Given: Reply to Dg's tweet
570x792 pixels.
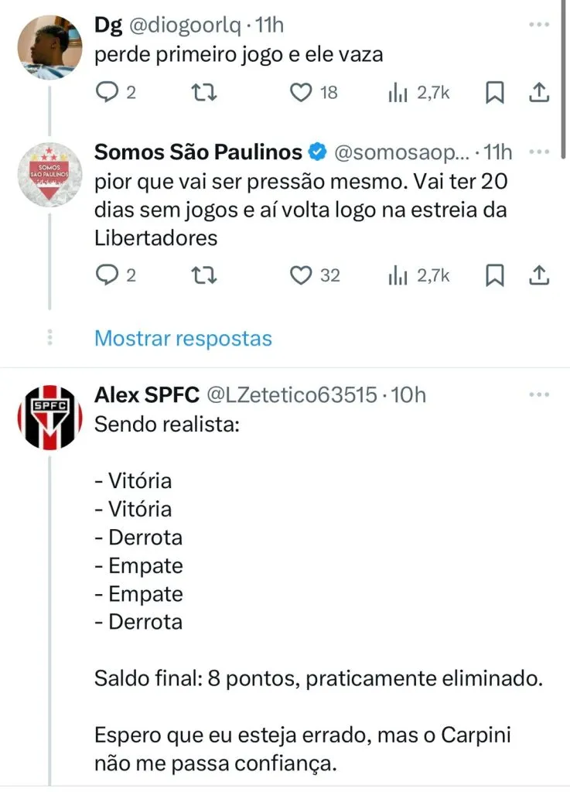Looking at the screenshot, I should (x=105, y=93).
